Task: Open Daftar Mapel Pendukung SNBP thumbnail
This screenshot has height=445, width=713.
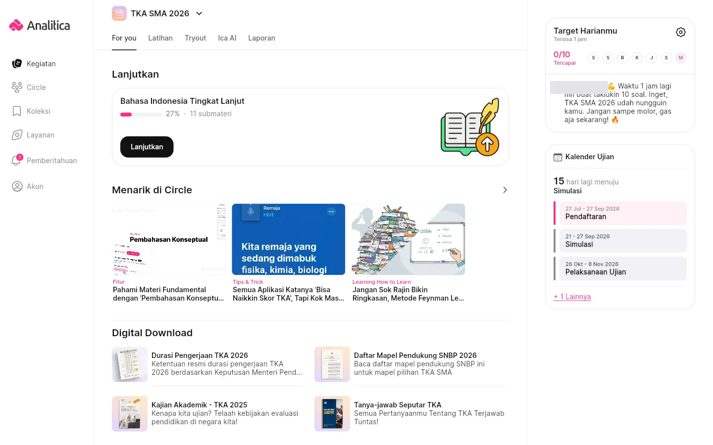Action: (x=332, y=364)
